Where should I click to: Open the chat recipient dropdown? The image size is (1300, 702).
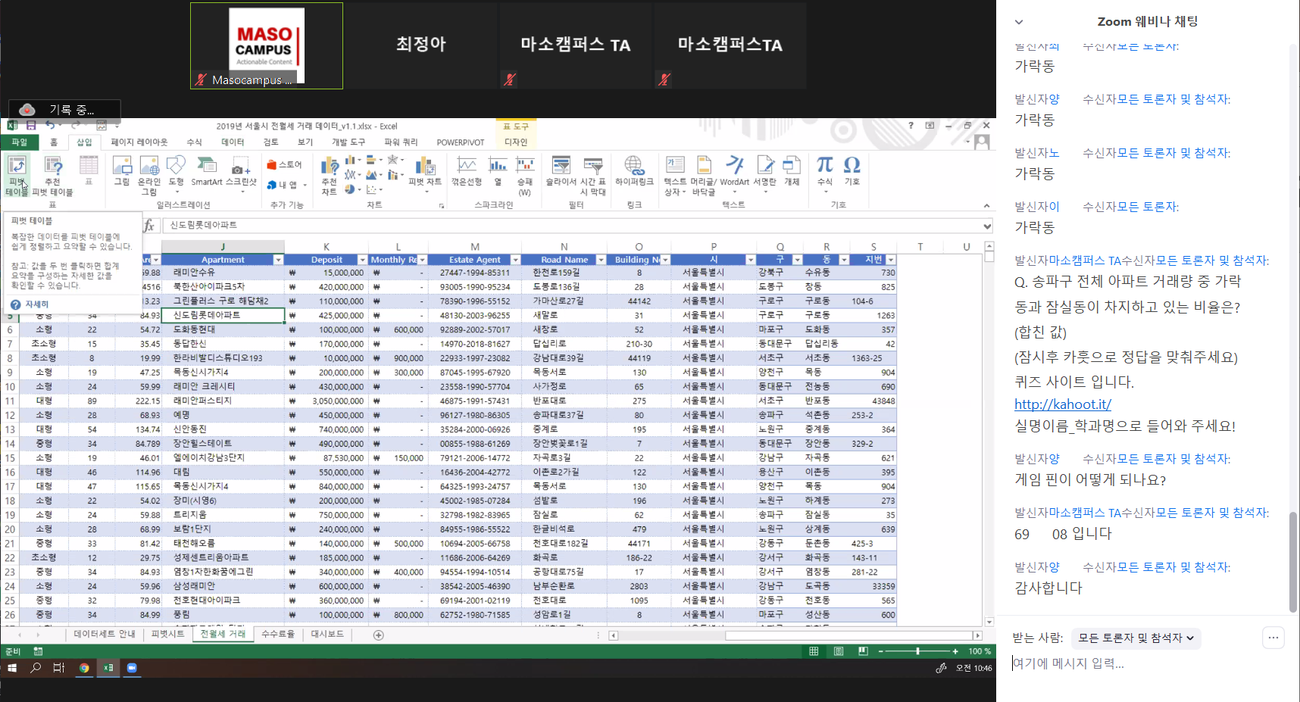1136,638
